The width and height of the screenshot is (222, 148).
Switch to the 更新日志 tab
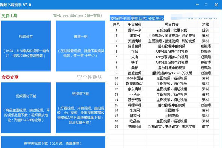tap(139, 18)
